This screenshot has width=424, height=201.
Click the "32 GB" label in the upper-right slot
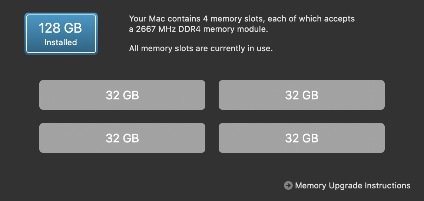point(302,95)
